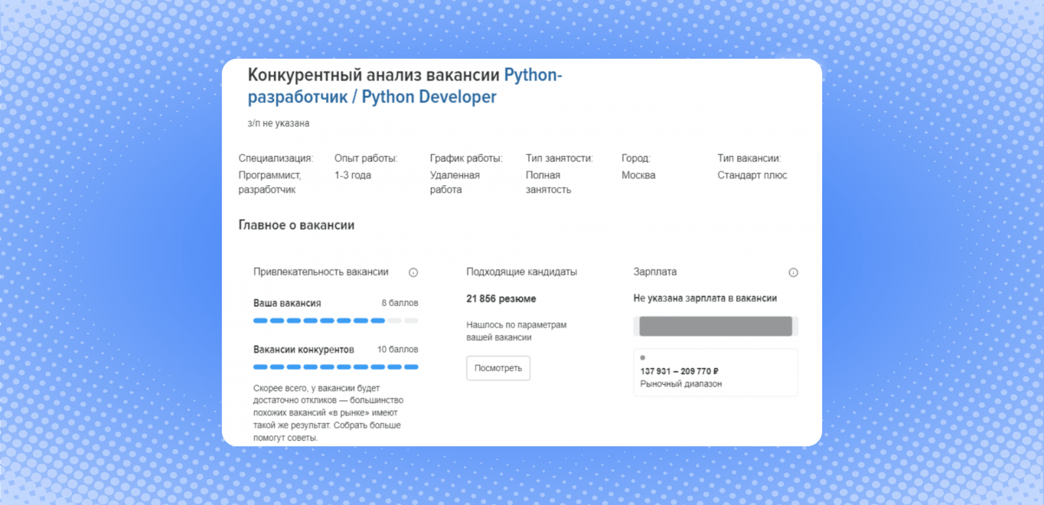Select the text '21 856 резюме'
Screen dimensions: 1044x505
[x=501, y=299]
